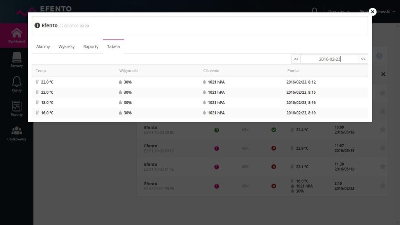The height and width of the screenshot is (225, 400).
Task: Click alarm count badge for sensor 01 1E
Action: point(216,167)
